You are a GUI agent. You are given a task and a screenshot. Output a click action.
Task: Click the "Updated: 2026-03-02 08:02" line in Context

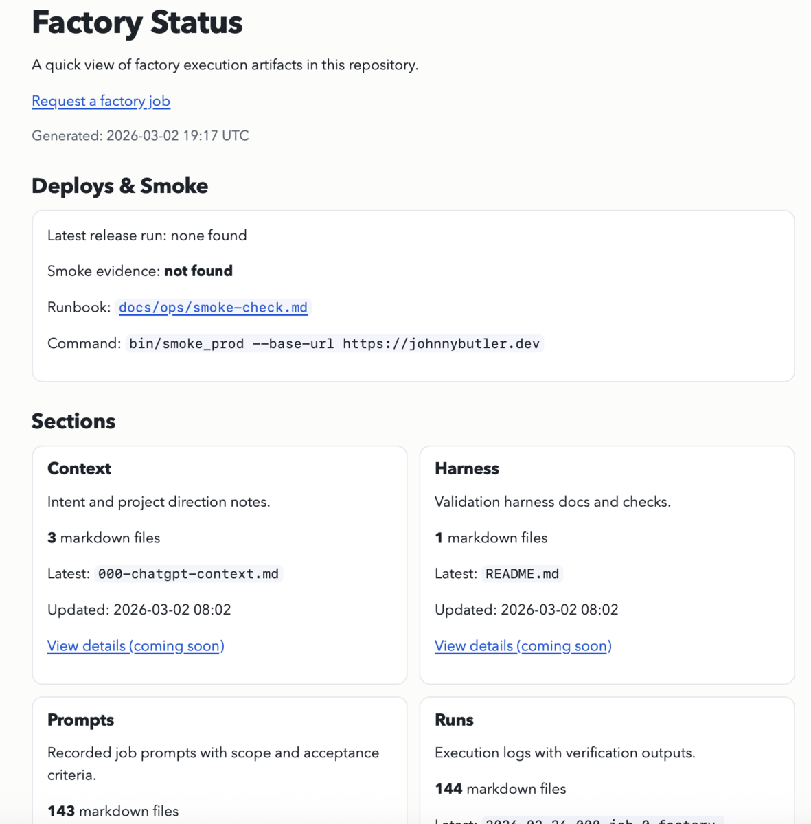(139, 609)
